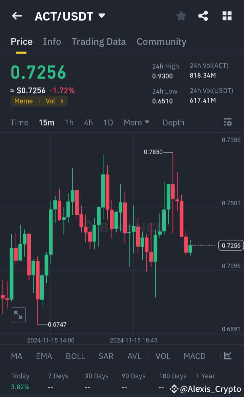The height and width of the screenshot is (397, 244).
Task: Click the 0.7256 current price label
Action: 231,245
